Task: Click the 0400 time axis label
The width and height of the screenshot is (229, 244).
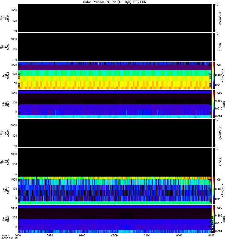Action: pyautogui.click(x=18, y=235)
